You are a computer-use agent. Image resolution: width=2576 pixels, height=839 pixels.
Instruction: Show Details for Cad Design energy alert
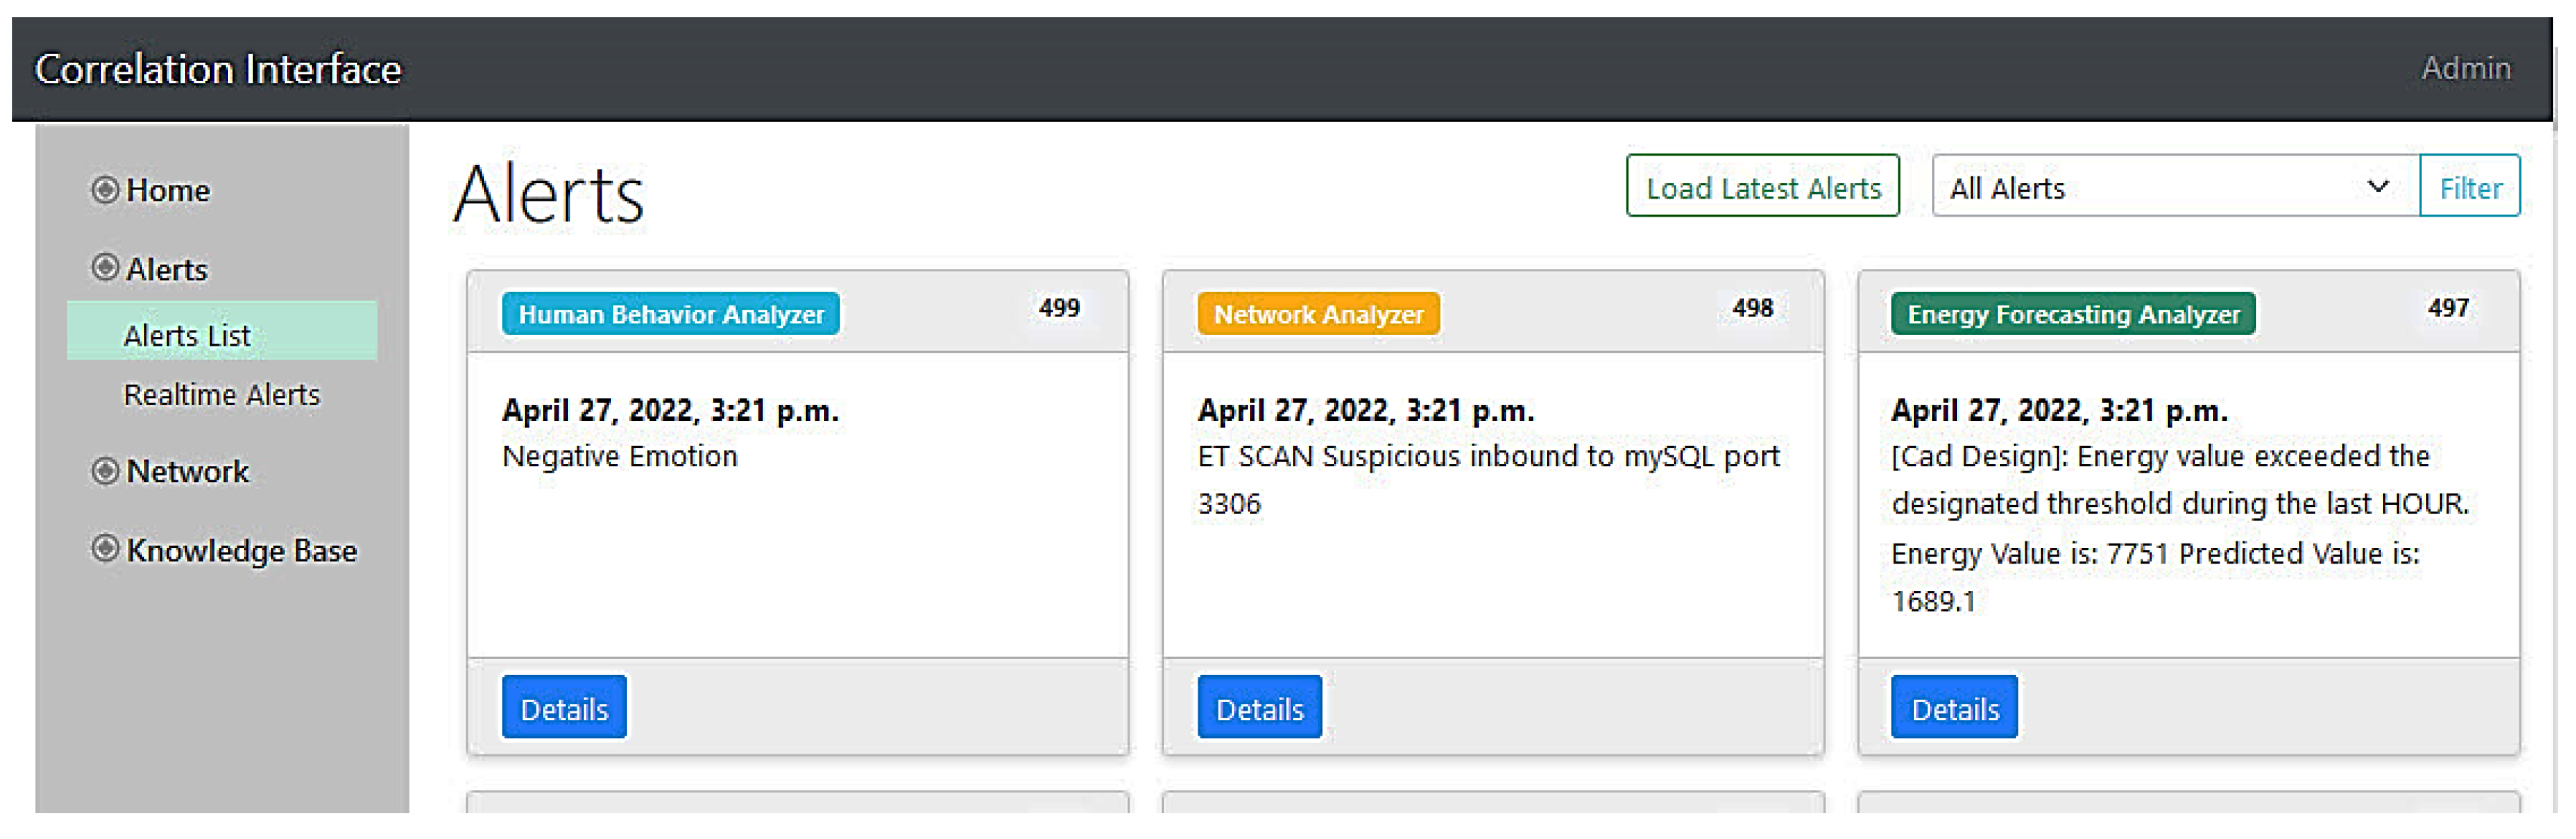[1954, 708]
